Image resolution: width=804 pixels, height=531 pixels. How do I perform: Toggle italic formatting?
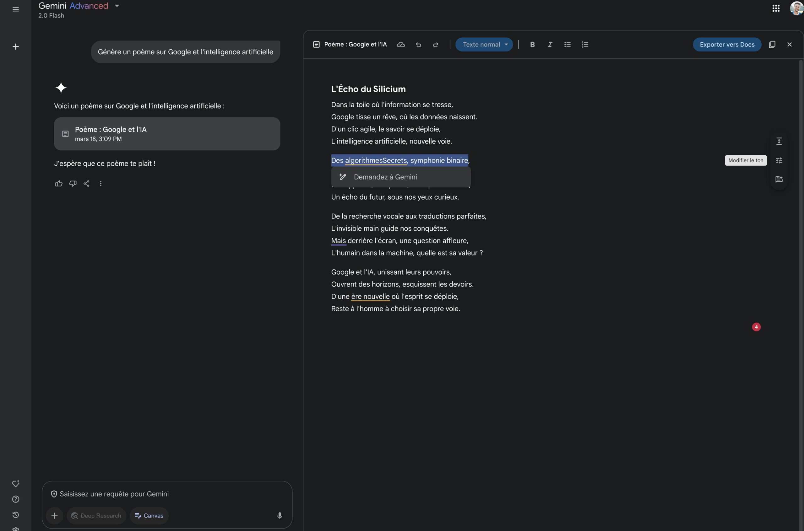(x=550, y=44)
